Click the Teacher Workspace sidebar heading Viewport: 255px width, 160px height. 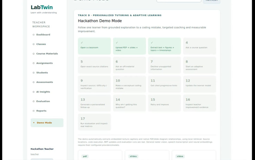pyautogui.click(x=41, y=25)
